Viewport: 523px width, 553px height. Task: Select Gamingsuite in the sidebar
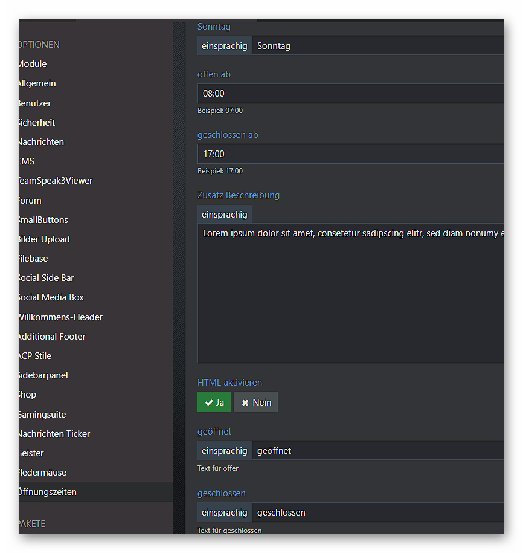[42, 415]
